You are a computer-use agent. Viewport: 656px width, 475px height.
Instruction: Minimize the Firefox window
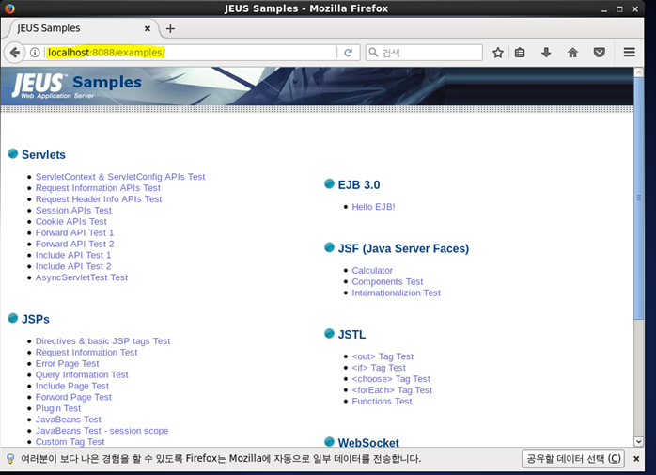603,9
